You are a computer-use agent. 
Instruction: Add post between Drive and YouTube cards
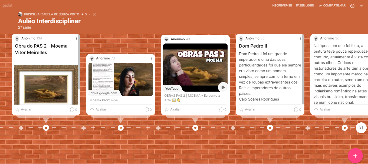pos(158,128)
